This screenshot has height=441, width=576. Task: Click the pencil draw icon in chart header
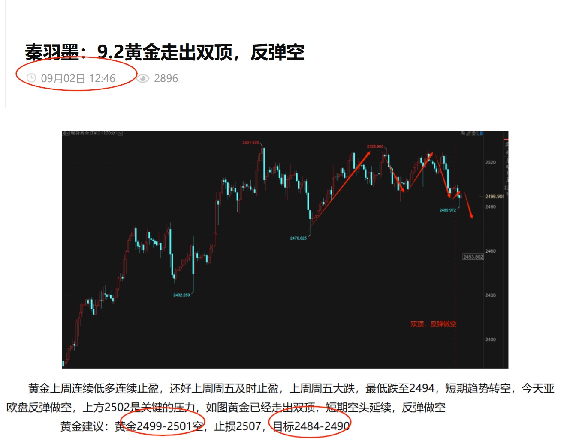[468, 133]
